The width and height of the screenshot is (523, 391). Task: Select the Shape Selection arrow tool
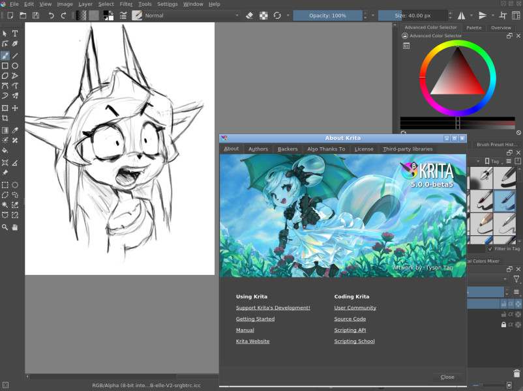point(5,33)
